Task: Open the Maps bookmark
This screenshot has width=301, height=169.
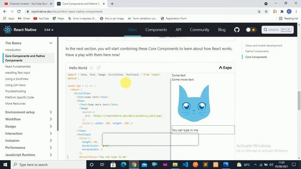Action: (58, 18)
